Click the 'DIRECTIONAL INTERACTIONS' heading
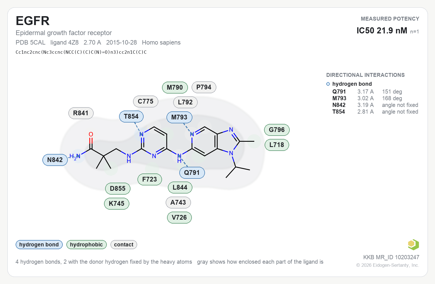The image size is (435, 284). tap(365, 75)
